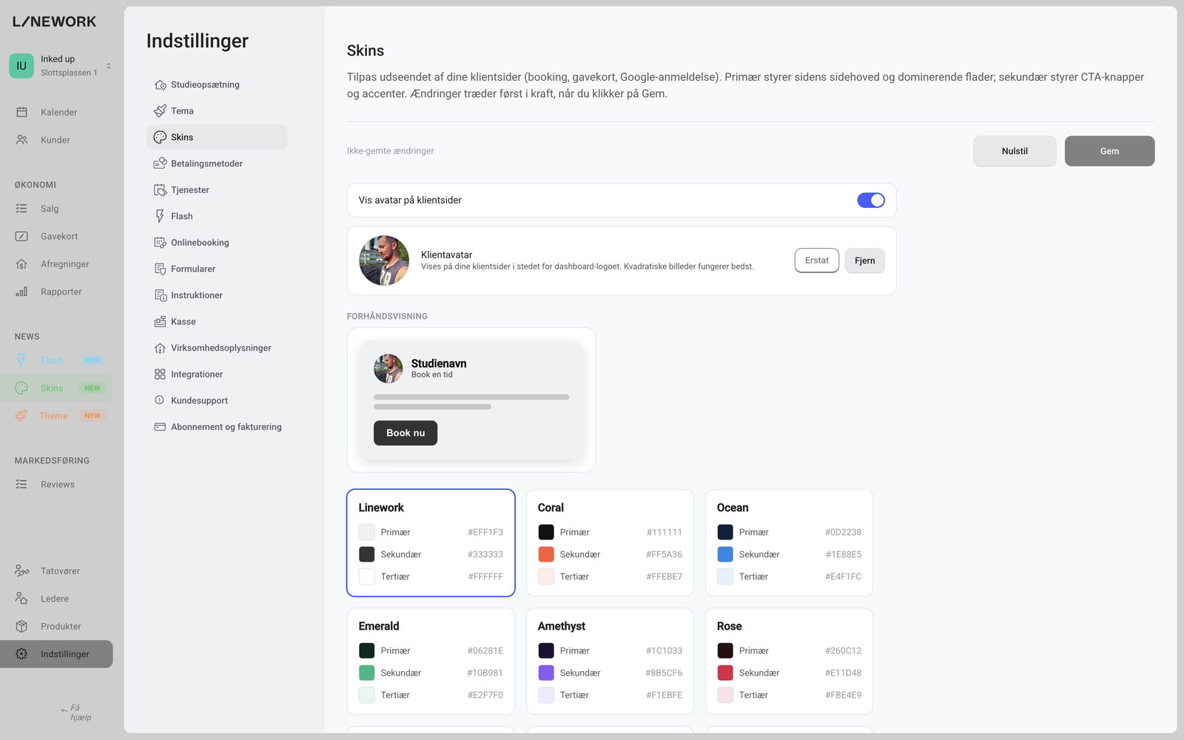1184x740 pixels.
Task: Click the Indstillinger gear icon
Action: coord(21,654)
